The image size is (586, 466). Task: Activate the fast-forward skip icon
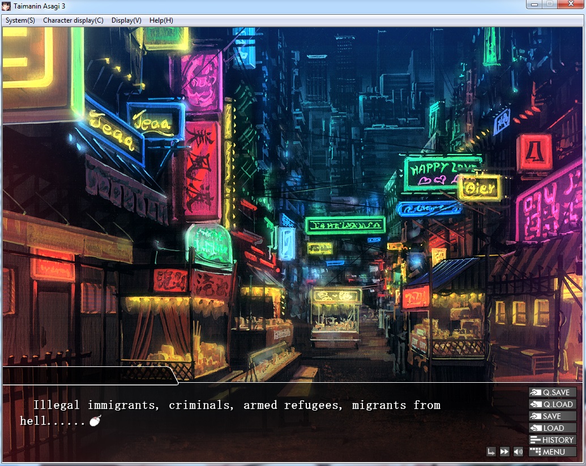pyautogui.click(x=504, y=452)
